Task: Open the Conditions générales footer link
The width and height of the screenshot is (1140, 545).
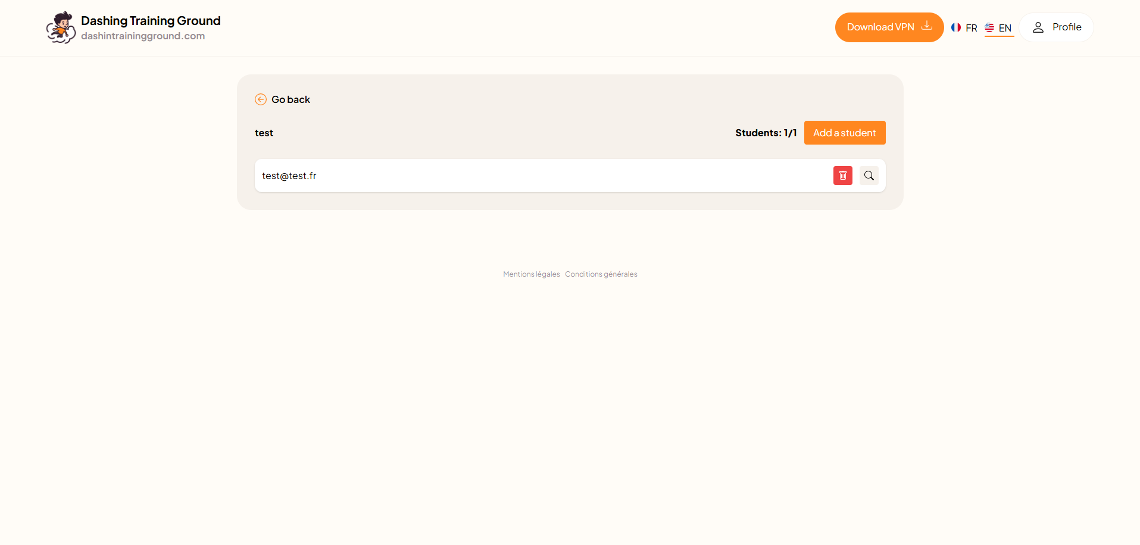Action: point(601,274)
